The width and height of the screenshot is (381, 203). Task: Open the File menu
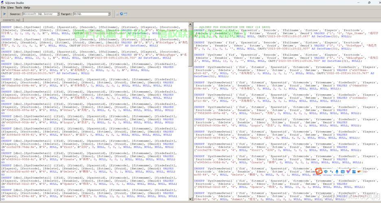point(3,7)
